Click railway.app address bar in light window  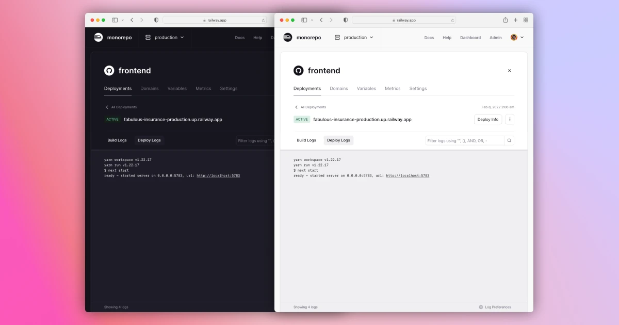[404, 20]
